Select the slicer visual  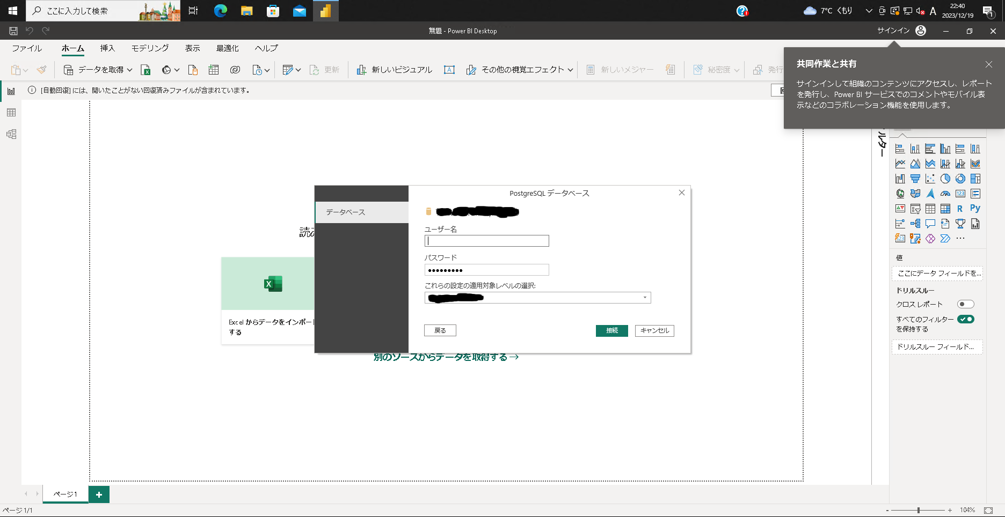coord(915,209)
